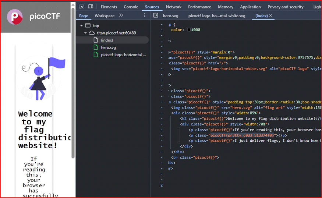Switch to the Performance tab

click(199, 7)
